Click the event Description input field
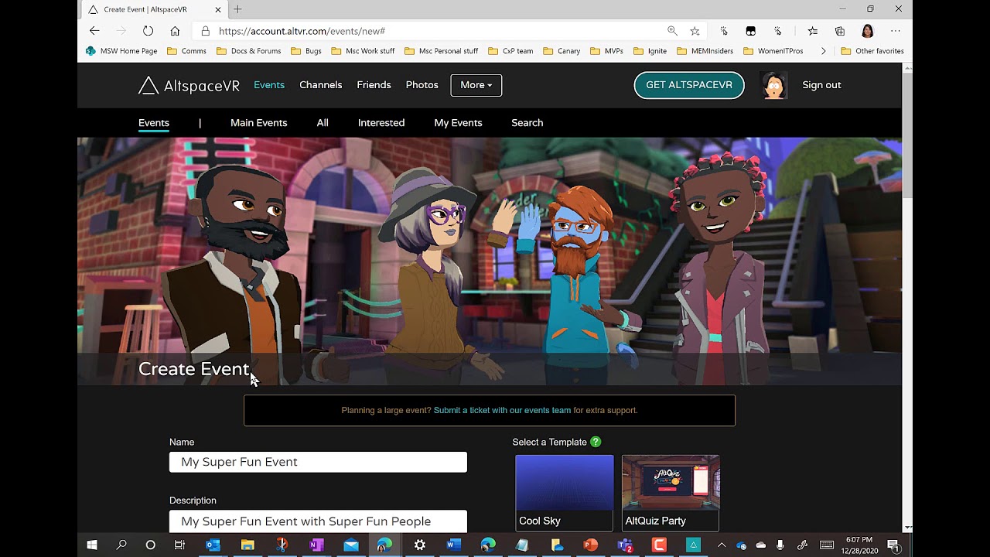990x557 pixels. click(x=318, y=521)
